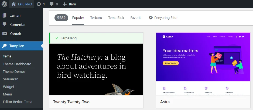Screen dimensions: 253x110
Task: Open the Sesuaikan customizer link
Action: pyautogui.click(x=11, y=79)
